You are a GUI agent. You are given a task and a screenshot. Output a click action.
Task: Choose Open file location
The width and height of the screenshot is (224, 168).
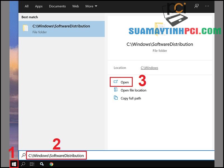[x=134, y=90]
